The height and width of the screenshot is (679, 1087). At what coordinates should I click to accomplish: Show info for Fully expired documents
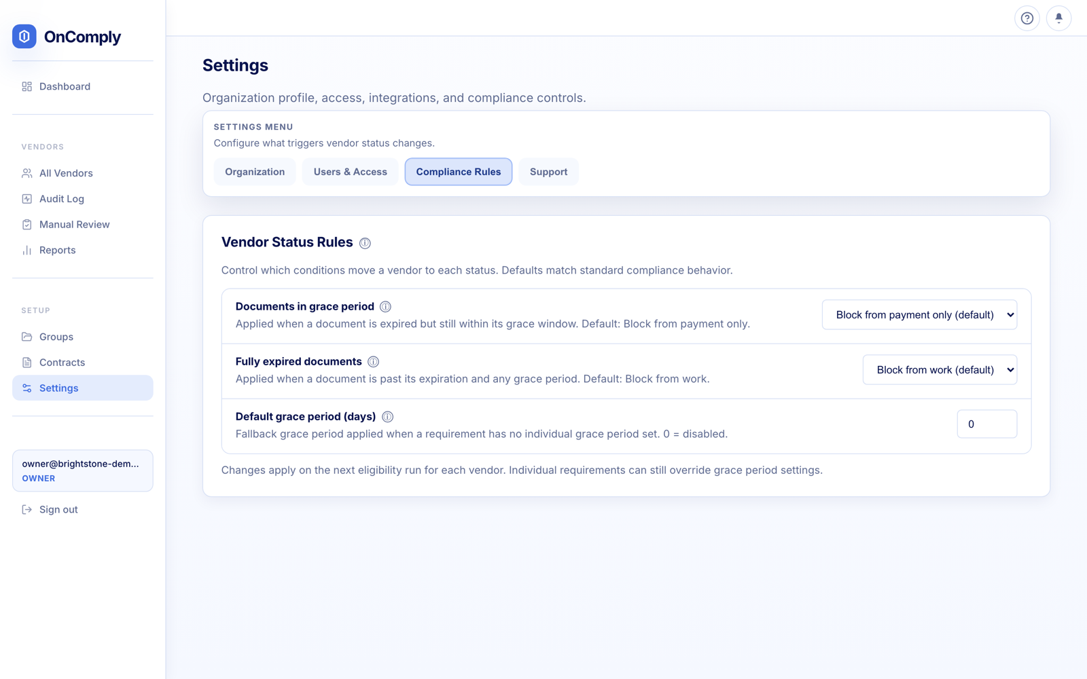point(373,362)
